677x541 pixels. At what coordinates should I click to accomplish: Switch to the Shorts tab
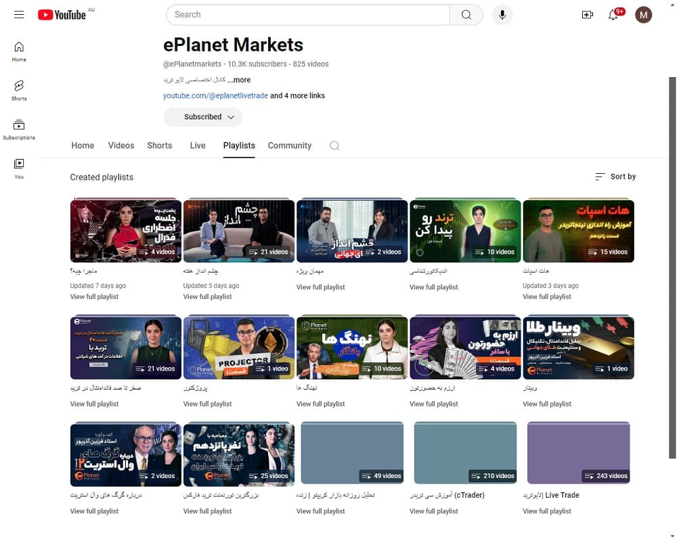coord(159,145)
